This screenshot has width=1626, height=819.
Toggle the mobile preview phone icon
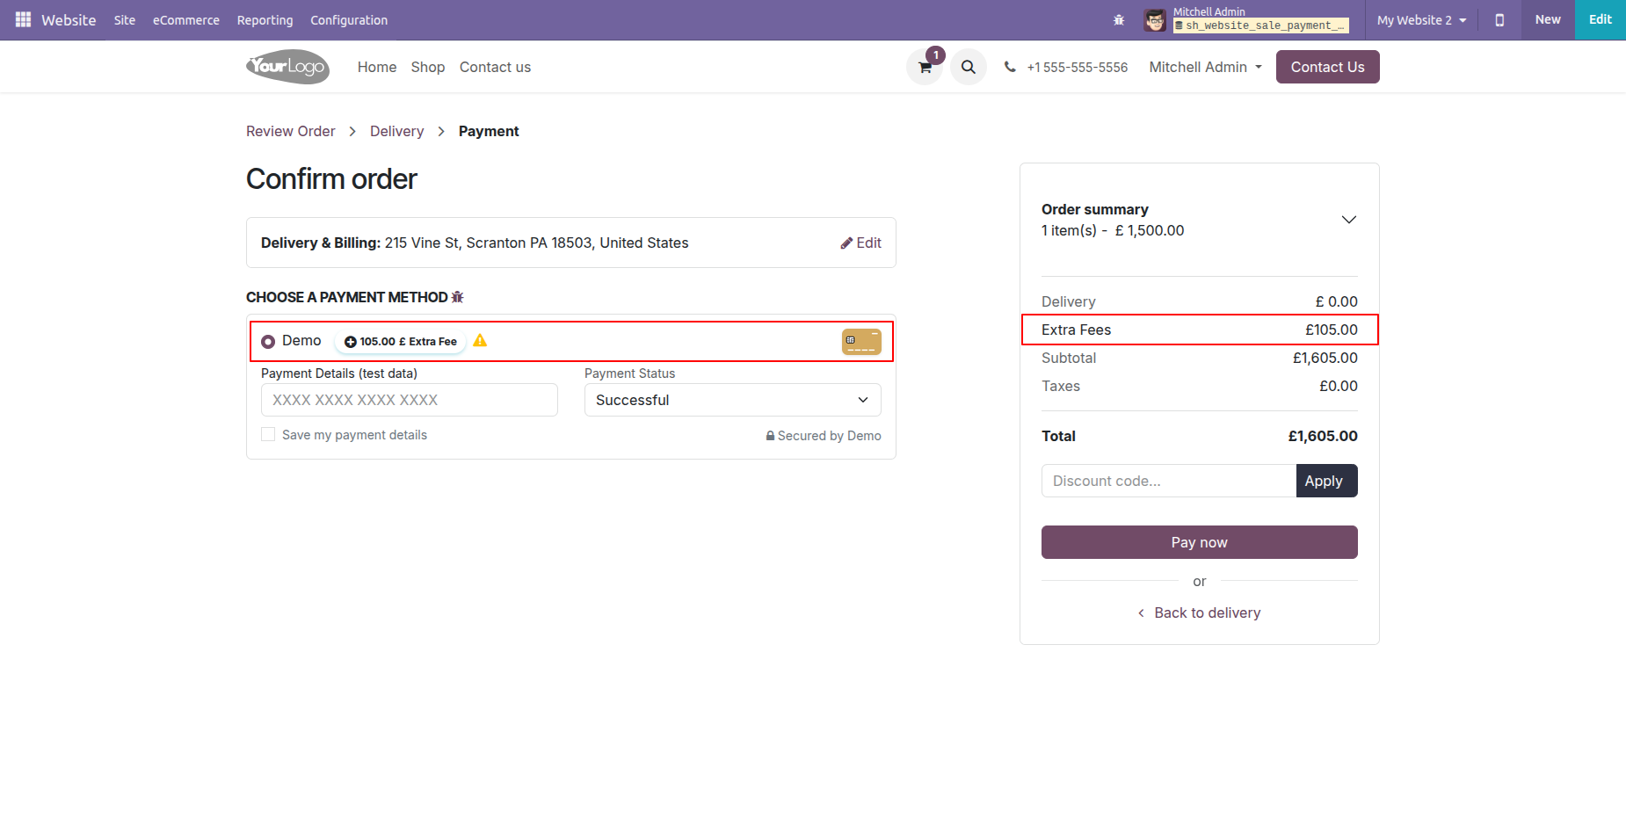pyautogui.click(x=1499, y=20)
